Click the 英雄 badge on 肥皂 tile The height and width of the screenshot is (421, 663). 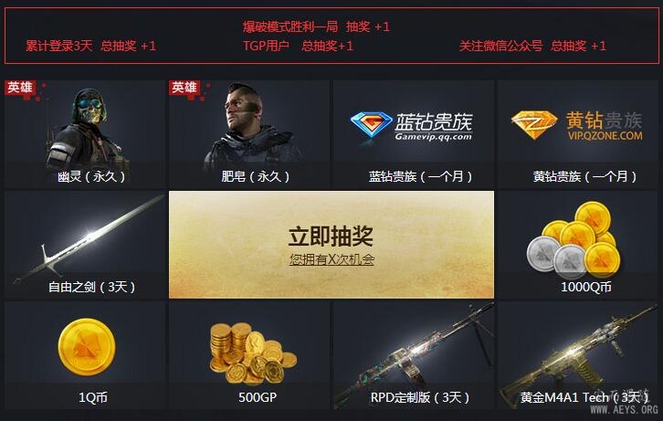pyautogui.click(x=184, y=88)
